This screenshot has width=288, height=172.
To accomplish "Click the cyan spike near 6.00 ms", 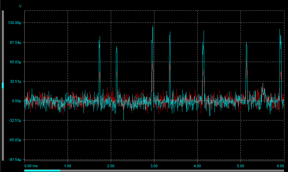I will coord(280,64).
